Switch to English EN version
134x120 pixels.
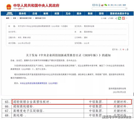(x=116, y=5)
